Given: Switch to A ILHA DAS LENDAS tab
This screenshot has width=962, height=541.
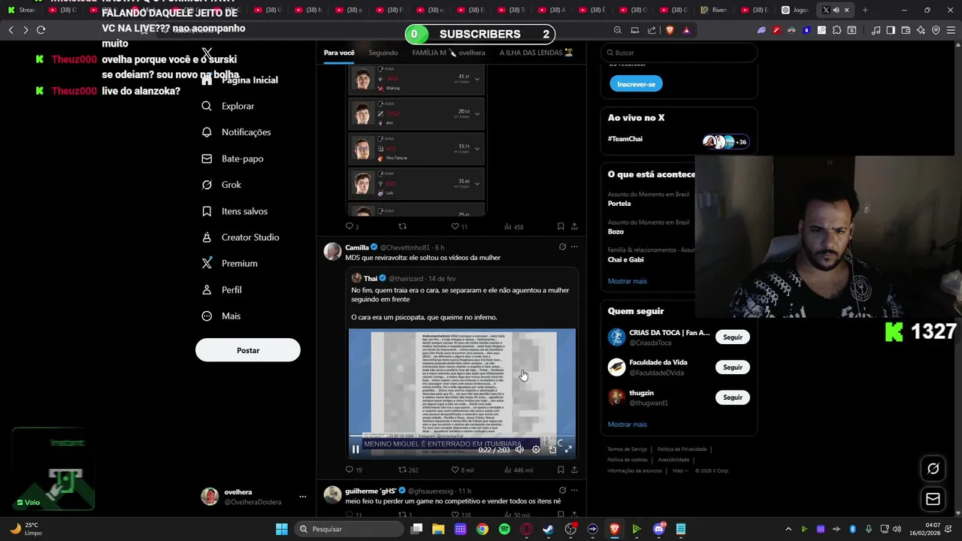Looking at the screenshot, I should click(x=537, y=53).
